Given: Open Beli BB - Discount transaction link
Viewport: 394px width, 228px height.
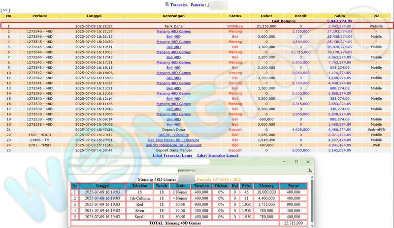Looking at the screenshot, I should tap(173, 135).
